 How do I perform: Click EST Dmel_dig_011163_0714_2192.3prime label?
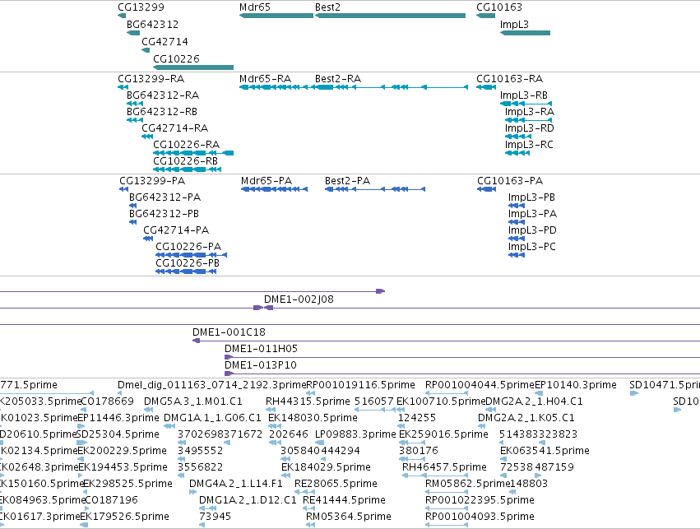(x=211, y=385)
